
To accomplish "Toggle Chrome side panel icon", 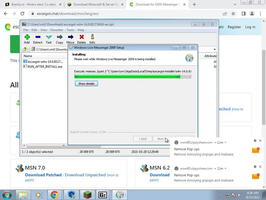I will (x=244, y=14).
